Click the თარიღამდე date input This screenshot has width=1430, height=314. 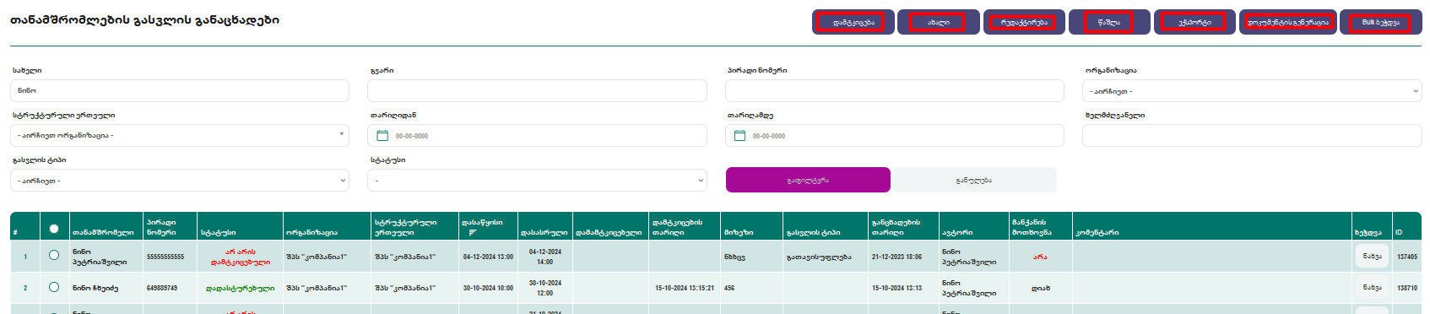(x=895, y=135)
